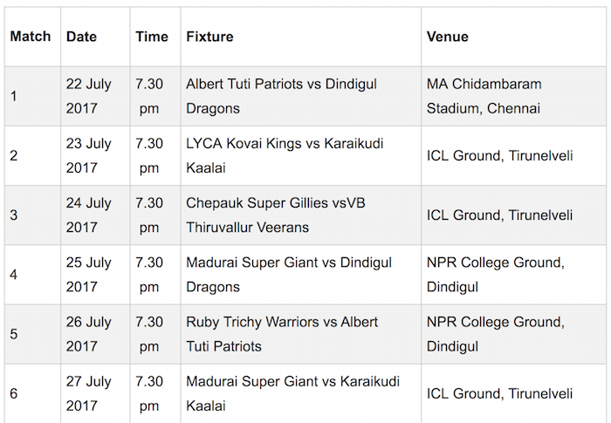This screenshot has width=611, height=423.
Task: Click the Match column header
Action: 31,38
